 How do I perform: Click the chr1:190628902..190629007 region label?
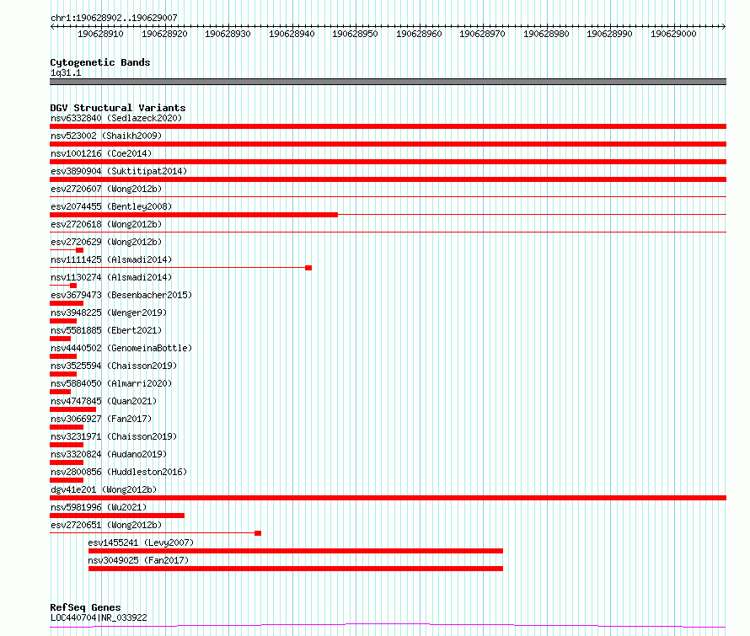coord(114,18)
